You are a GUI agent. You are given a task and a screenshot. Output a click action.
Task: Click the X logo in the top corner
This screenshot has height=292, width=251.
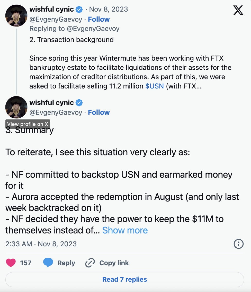[238, 10]
